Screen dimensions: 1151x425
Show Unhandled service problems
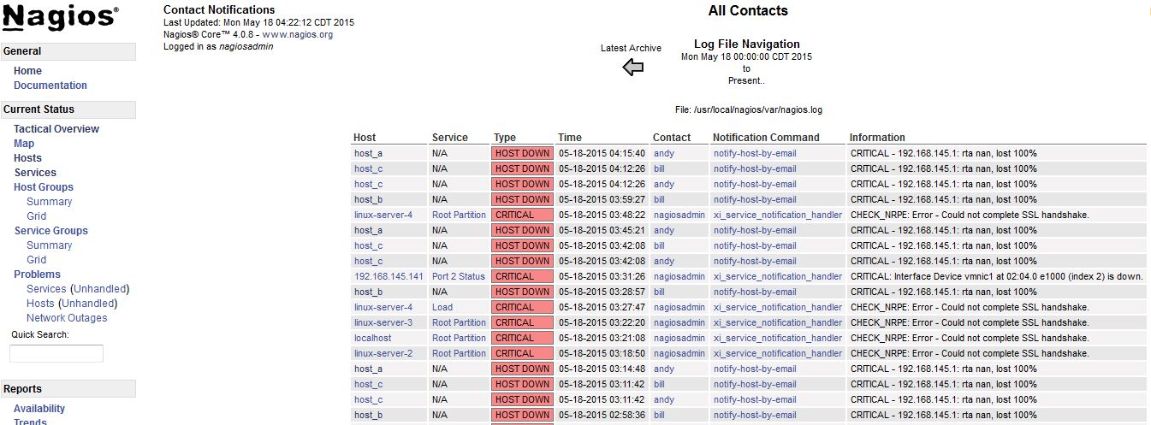[99, 289]
